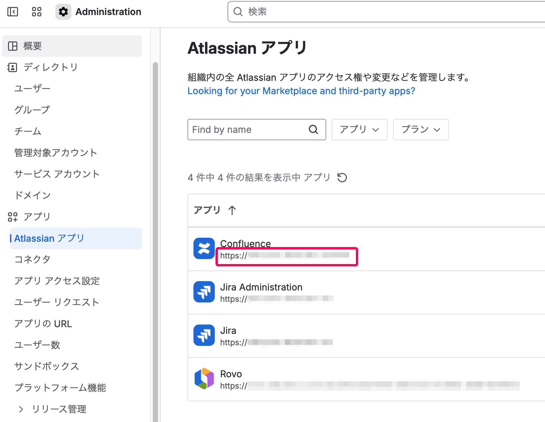Click the Jira app name
The image size is (545, 422).
(x=228, y=331)
